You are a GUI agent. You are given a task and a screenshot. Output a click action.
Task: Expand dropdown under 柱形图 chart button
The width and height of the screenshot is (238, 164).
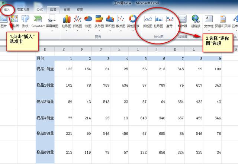(x=67, y=30)
